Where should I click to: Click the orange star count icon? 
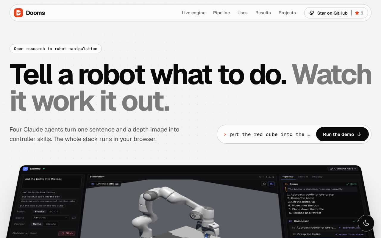point(357,13)
